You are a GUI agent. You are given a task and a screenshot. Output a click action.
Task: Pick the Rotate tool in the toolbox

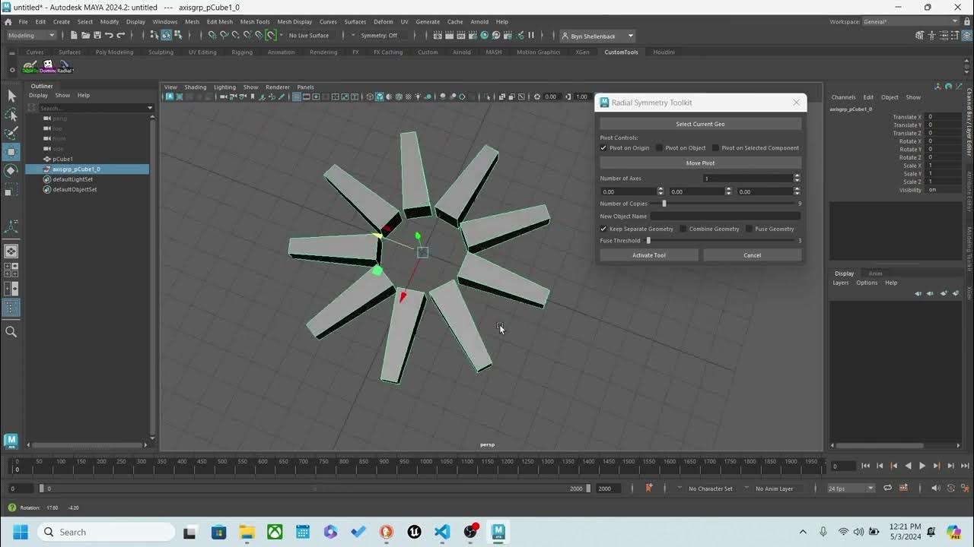tap(11, 170)
